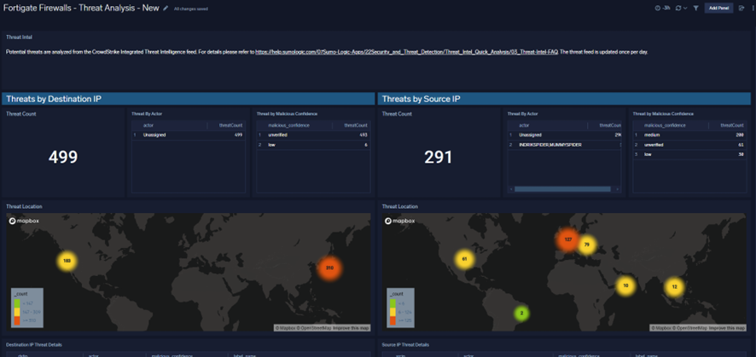Select the low row with count 6
The height and width of the screenshot is (357, 756).
click(x=313, y=144)
